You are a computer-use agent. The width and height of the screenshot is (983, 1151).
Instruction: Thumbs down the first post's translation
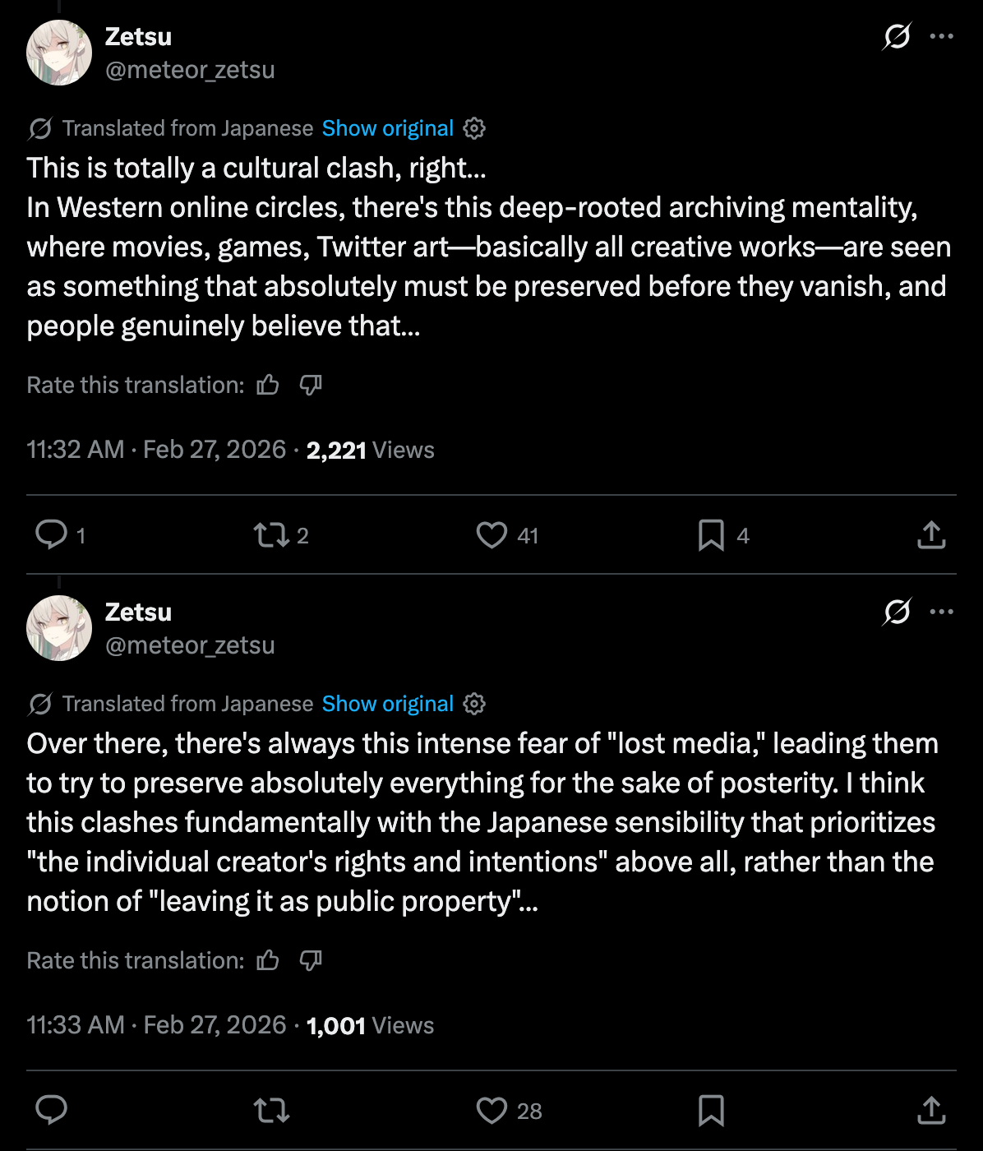coord(311,385)
